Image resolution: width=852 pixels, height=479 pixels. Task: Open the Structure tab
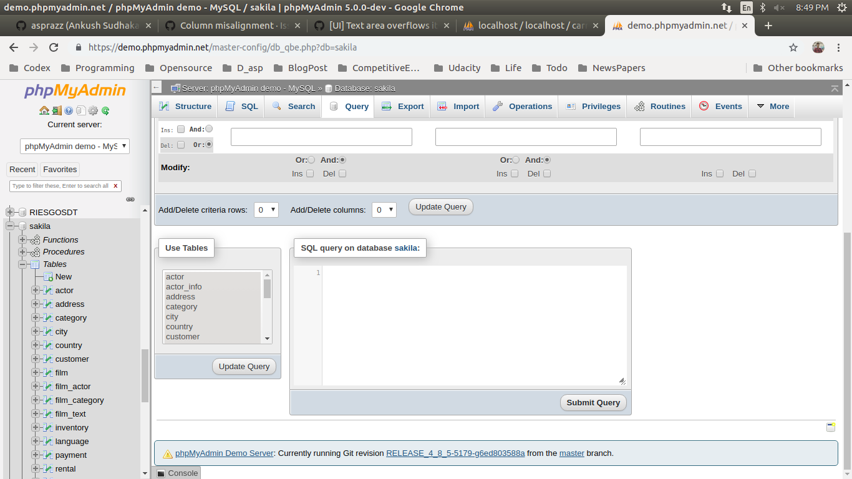[185, 107]
